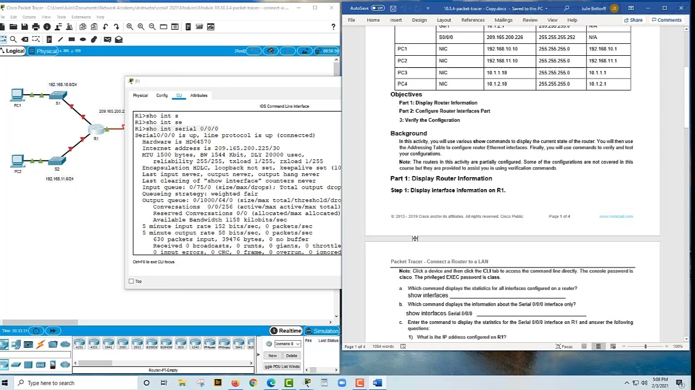Screen dimensions: 695x390
Task: Open the Layout tab in Word
Action: tap(444, 20)
